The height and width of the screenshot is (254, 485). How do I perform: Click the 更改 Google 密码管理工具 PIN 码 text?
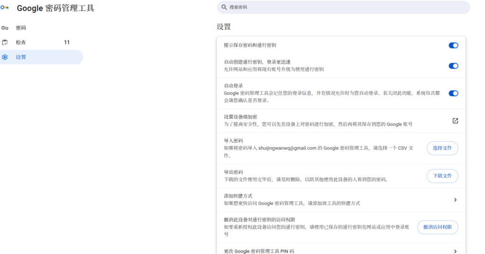pos(259,251)
